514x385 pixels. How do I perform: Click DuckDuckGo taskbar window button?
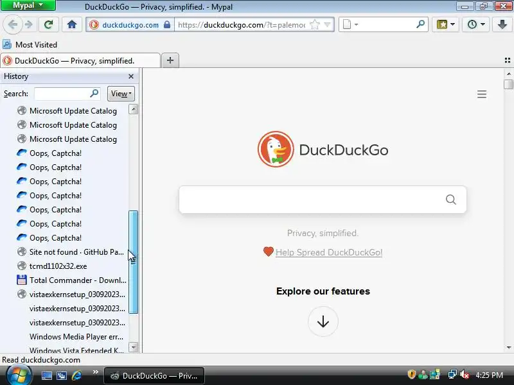click(154, 376)
